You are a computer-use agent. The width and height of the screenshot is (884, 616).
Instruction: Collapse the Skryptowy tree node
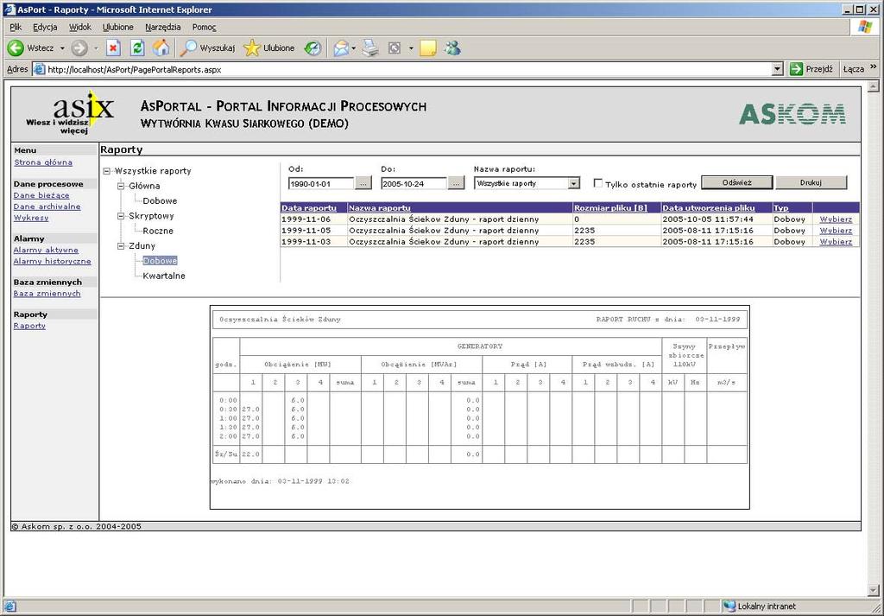click(121, 216)
